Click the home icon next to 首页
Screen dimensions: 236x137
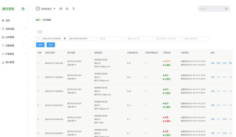point(3,20)
